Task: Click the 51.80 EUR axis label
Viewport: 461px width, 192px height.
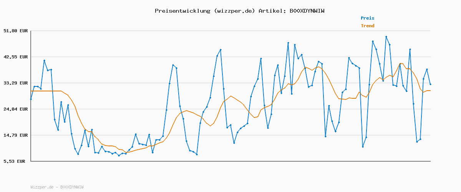Action: click(x=16, y=31)
